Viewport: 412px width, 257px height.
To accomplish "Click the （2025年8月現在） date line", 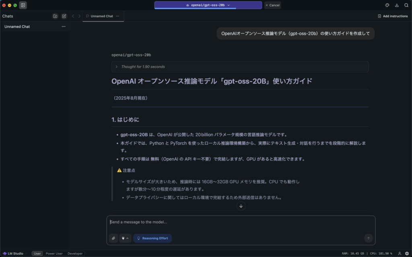I will coord(130,98).
